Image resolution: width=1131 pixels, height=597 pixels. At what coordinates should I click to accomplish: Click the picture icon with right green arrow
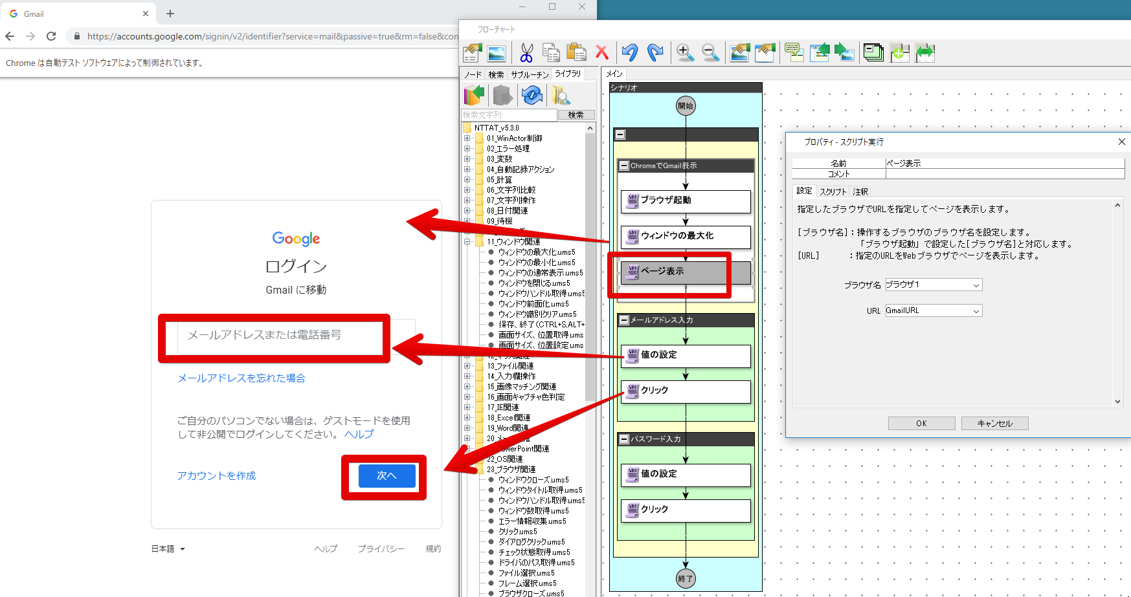(x=844, y=52)
